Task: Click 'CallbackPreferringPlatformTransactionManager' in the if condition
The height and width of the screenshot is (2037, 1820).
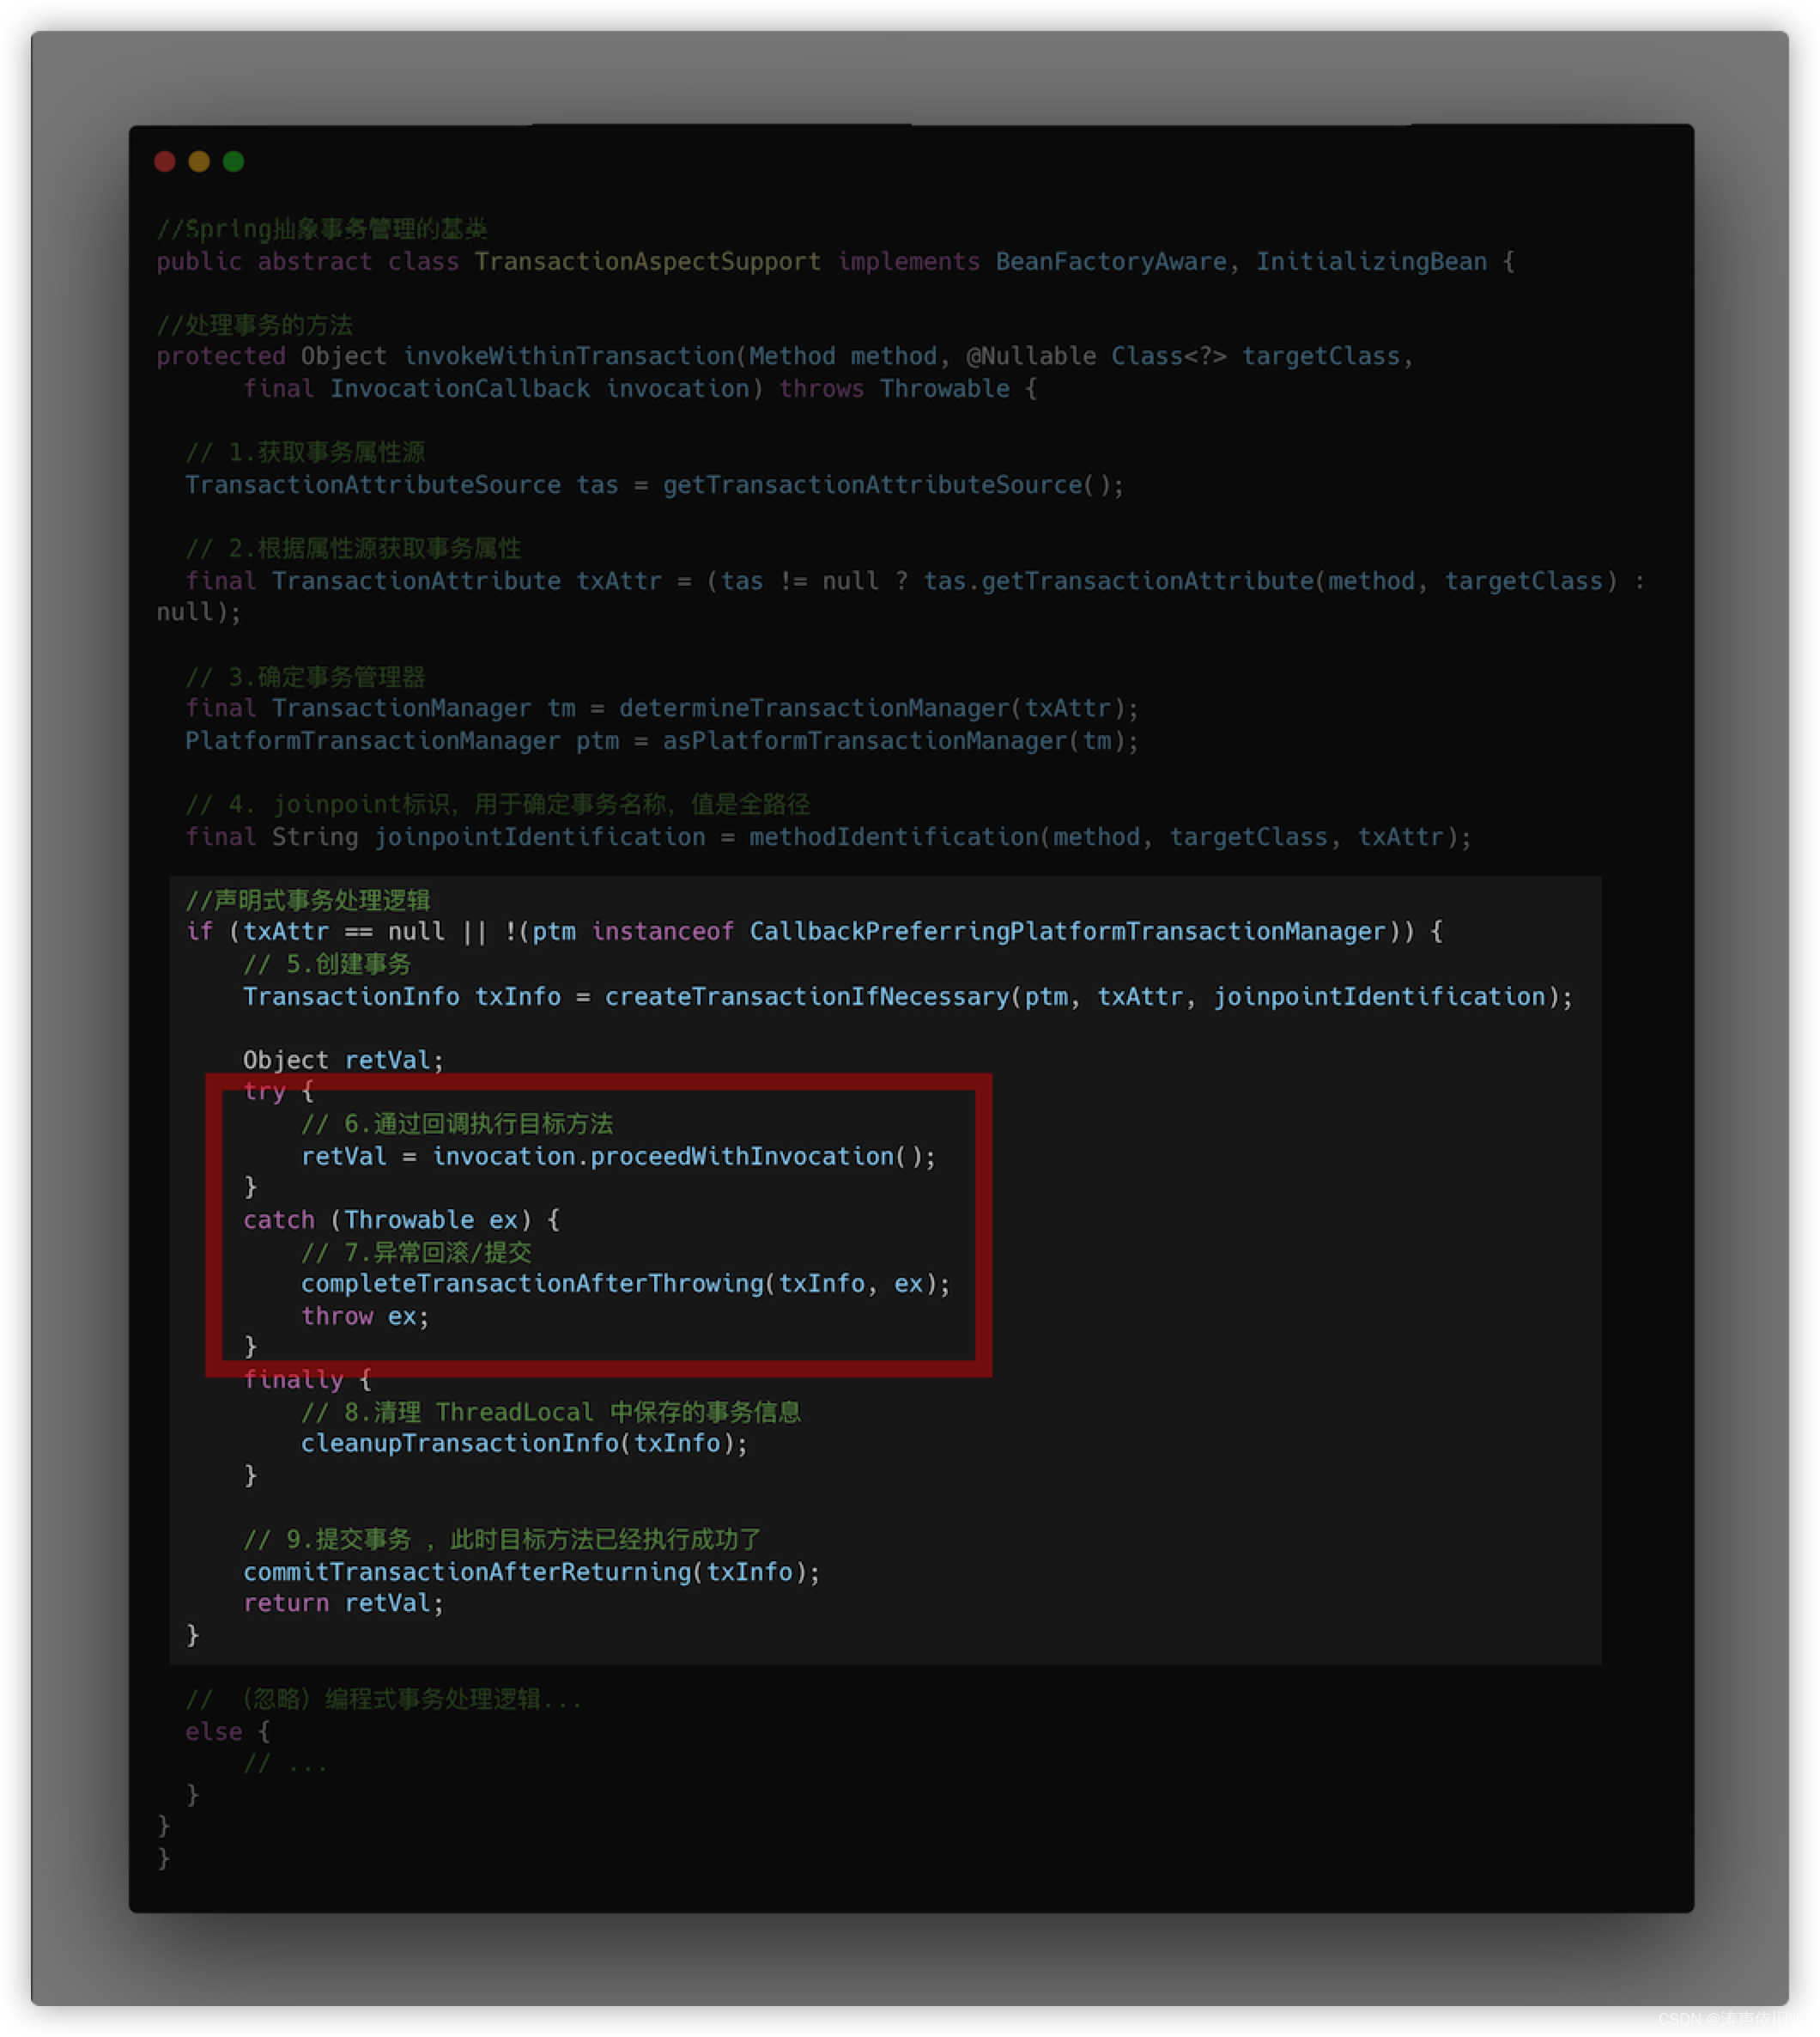Action: pos(1067,933)
